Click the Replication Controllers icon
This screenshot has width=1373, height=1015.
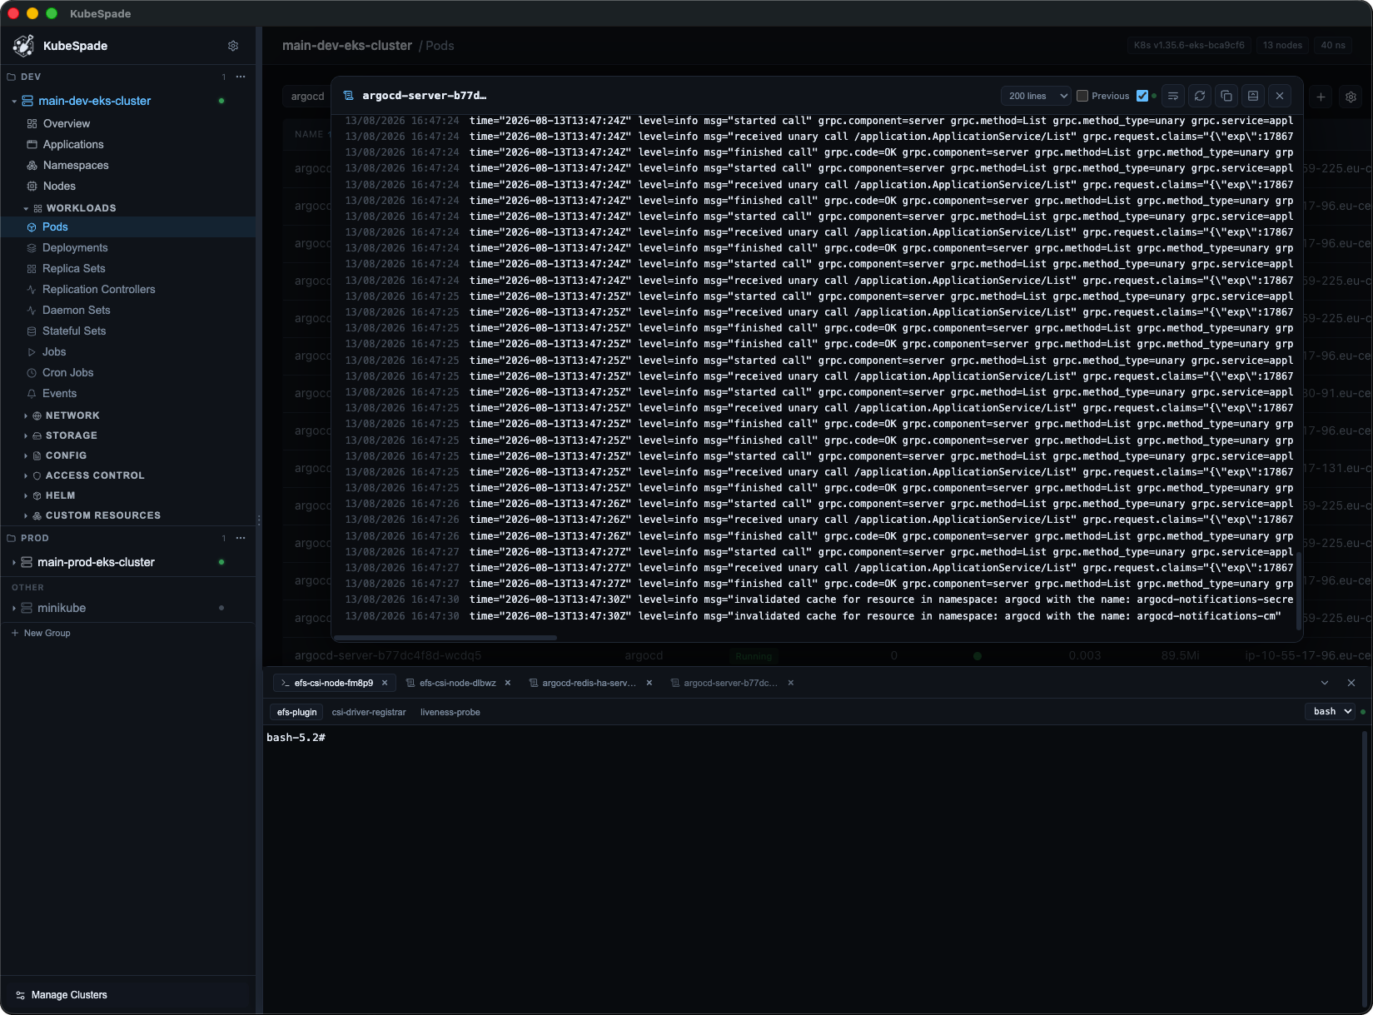coord(32,289)
